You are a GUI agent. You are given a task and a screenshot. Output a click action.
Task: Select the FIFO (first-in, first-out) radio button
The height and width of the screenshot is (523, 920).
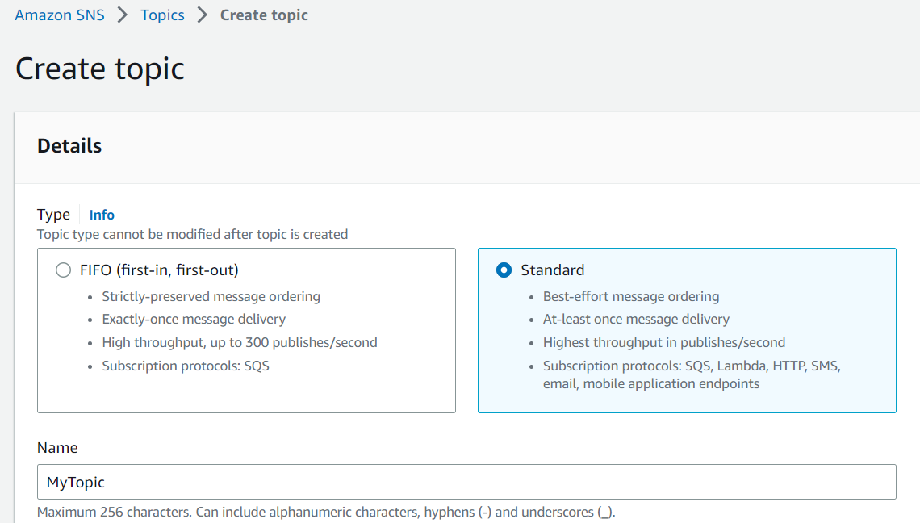(64, 270)
